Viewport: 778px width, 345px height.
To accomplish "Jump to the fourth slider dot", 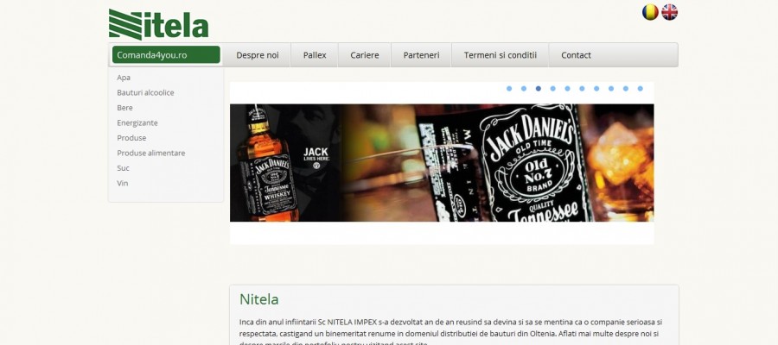I will [x=552, y=89].
